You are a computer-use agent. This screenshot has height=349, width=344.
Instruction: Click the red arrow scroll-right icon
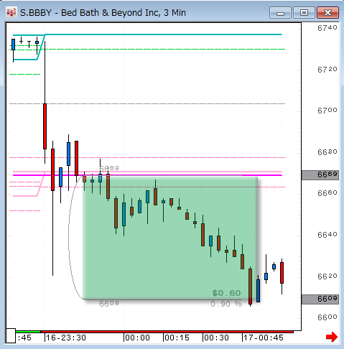click(x=332, y=337)
